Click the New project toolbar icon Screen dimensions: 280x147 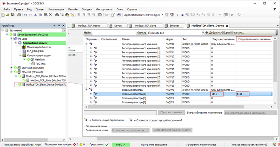tap(3, 15)
